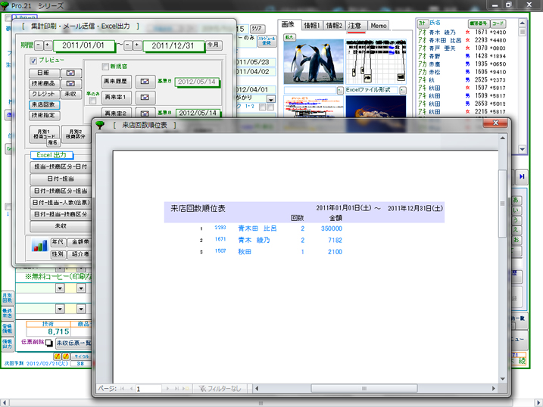Screen dimensions: 543x407
Task: Click mail icon beside 再来率2 button
Action: [145, 113]
